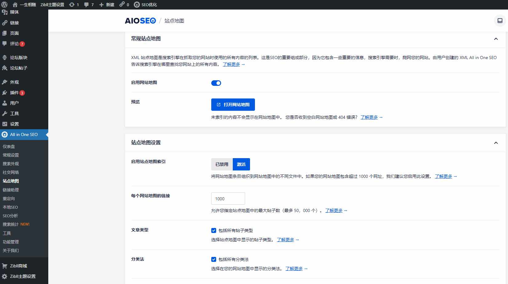Image resolution: width=508 pixels, height=284 pixels.
Task: Click the feedback monitor icon at top right
Action: point(500,21)
